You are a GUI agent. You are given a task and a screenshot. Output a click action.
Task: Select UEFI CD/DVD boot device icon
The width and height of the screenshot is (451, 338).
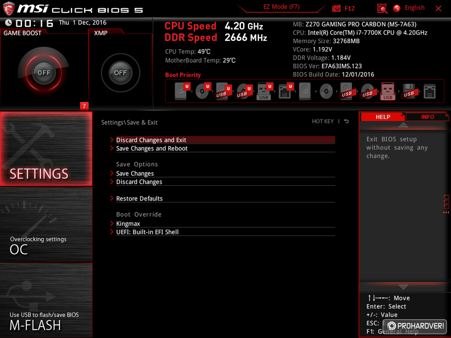point(203,91)
